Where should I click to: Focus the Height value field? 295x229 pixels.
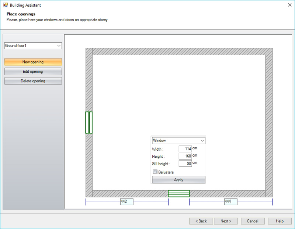pos(185,156)
